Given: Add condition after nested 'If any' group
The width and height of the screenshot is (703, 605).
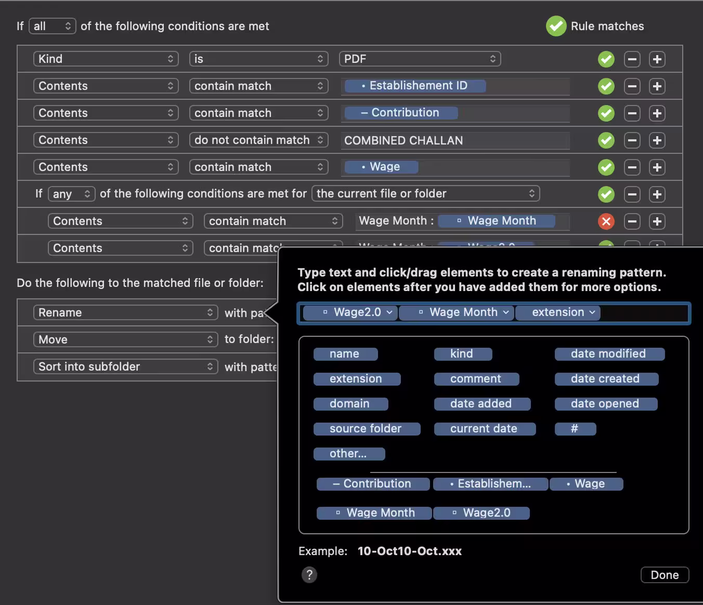Looking at the screenshot, I should coord(657,194).
